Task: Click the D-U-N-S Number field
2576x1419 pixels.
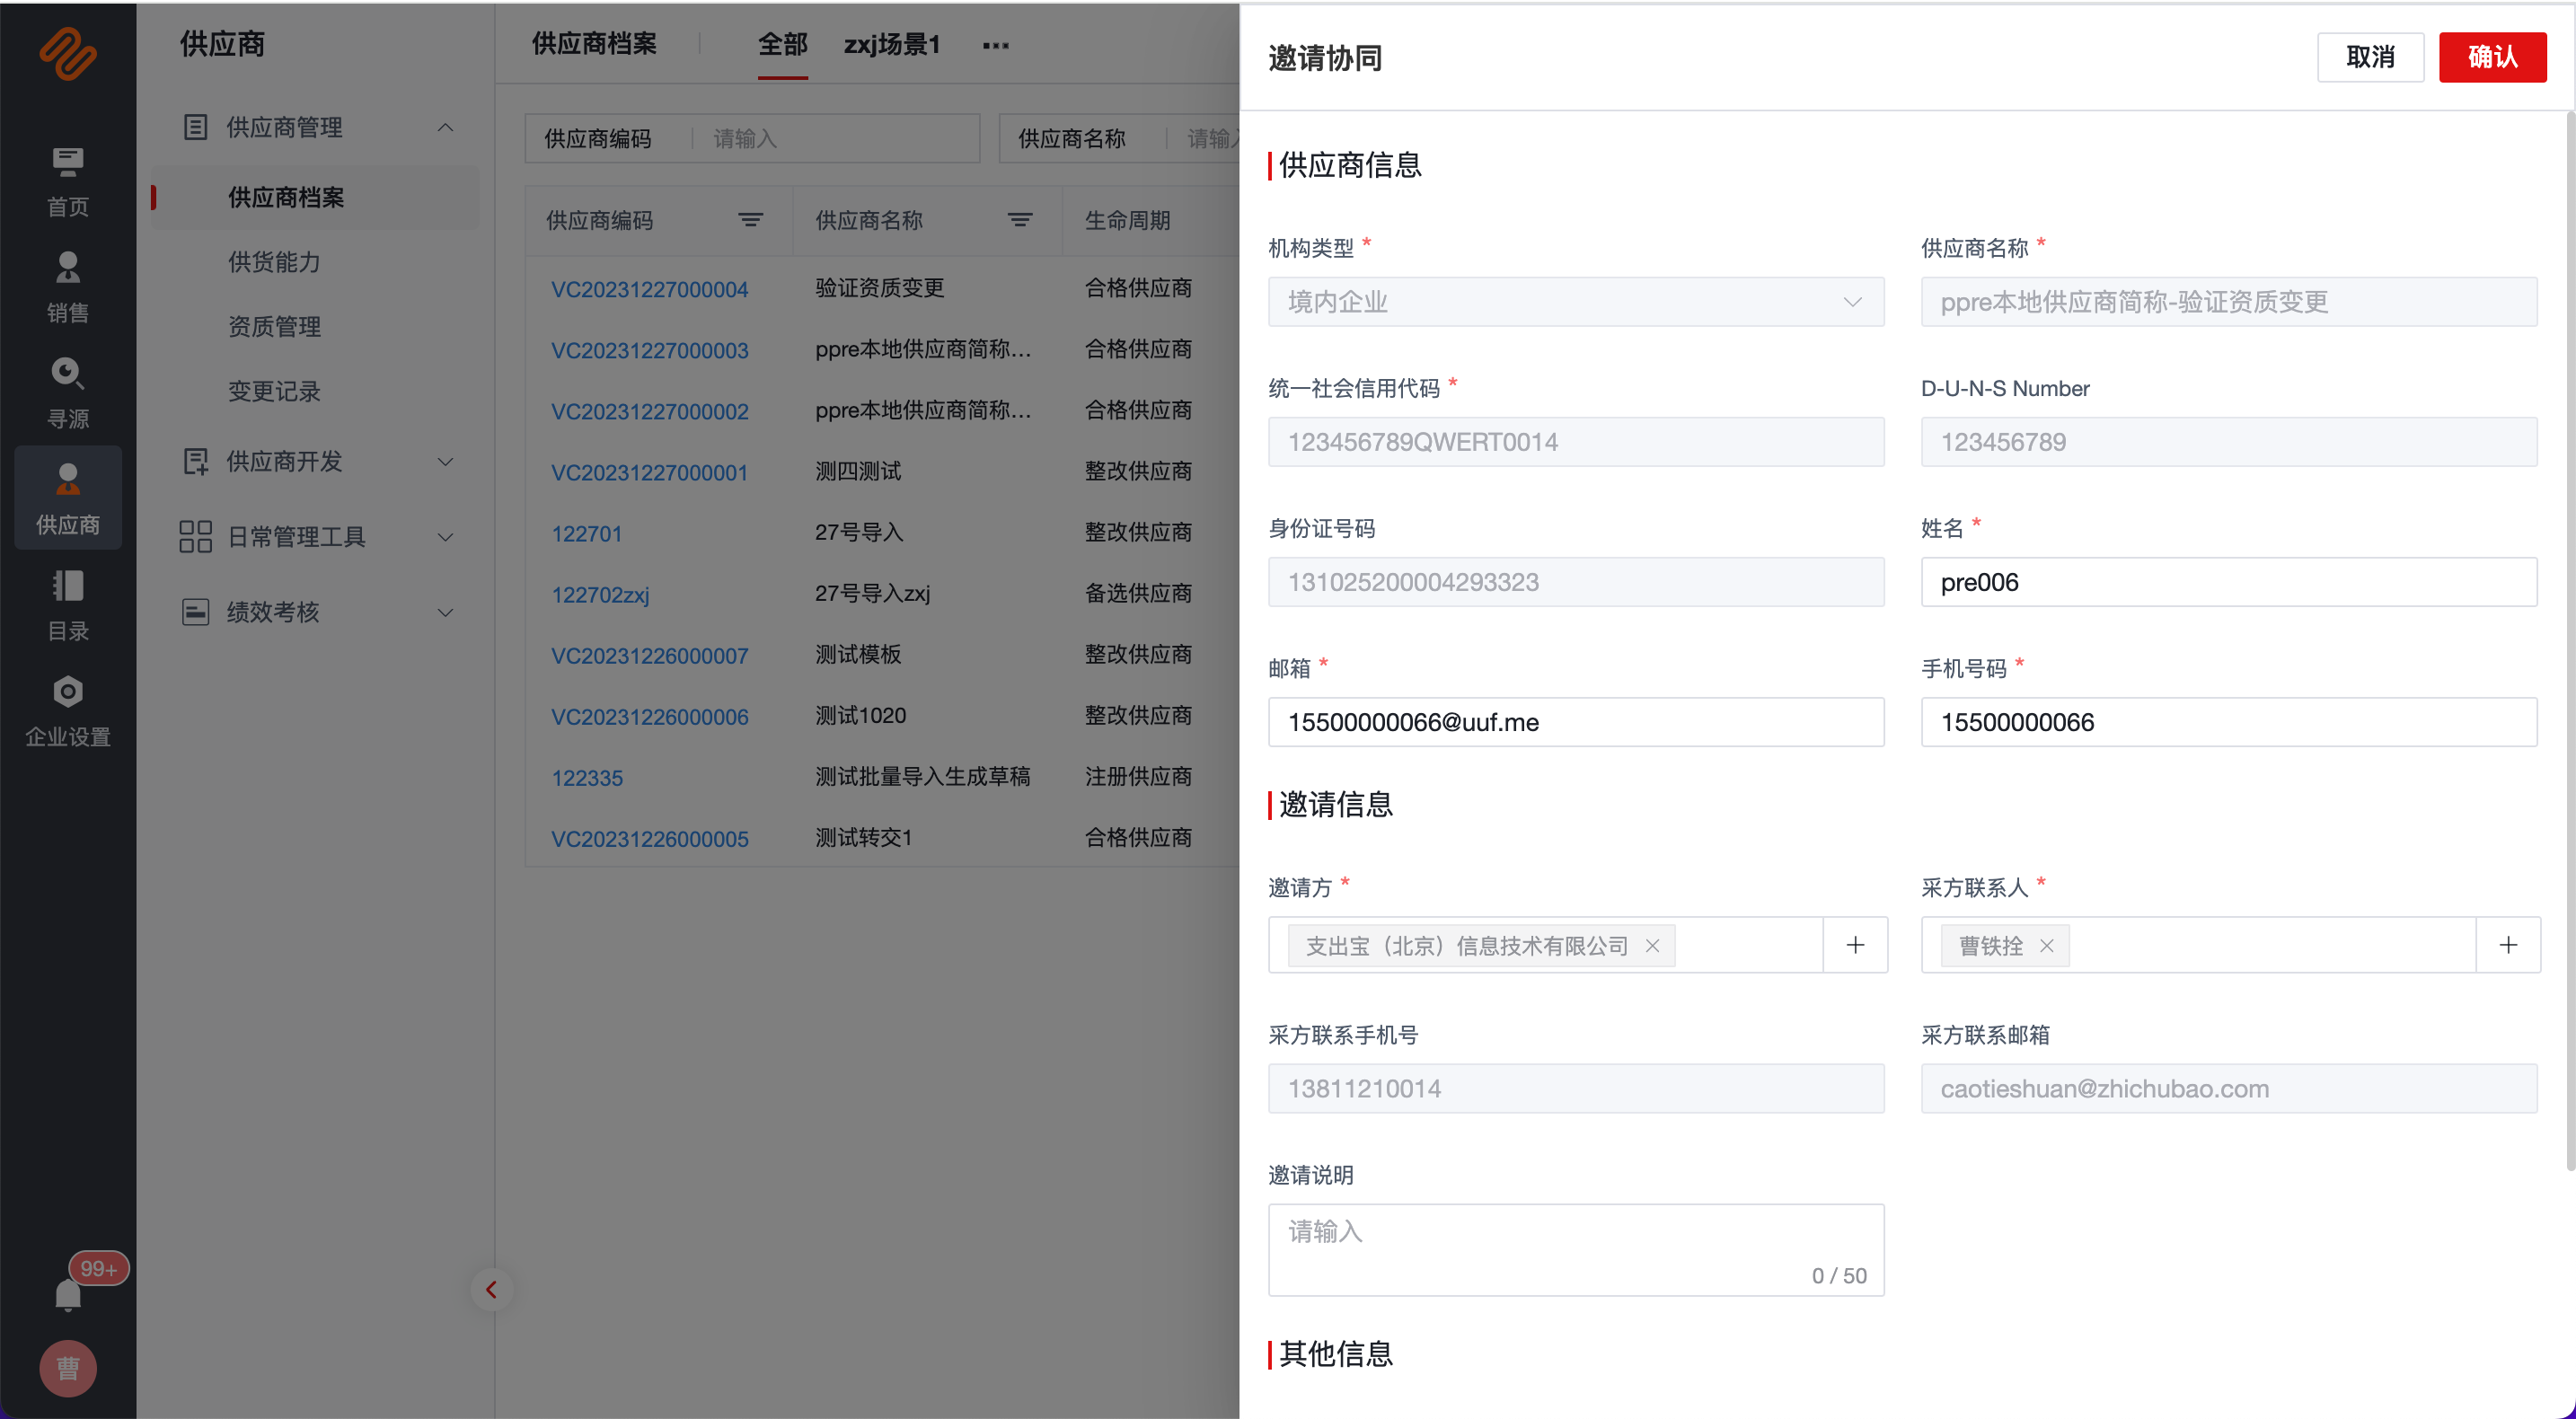Action: [2229, 442]
